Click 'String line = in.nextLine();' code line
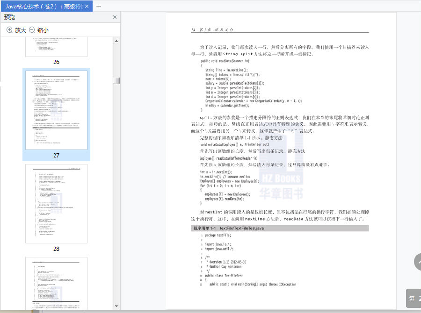421x313 pixels. pyautogui.click(x=226, y=70)
